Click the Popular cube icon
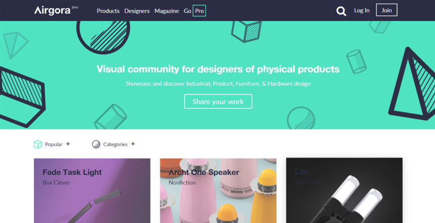Viewport: 435px width, 223px height. pos(38,144)
